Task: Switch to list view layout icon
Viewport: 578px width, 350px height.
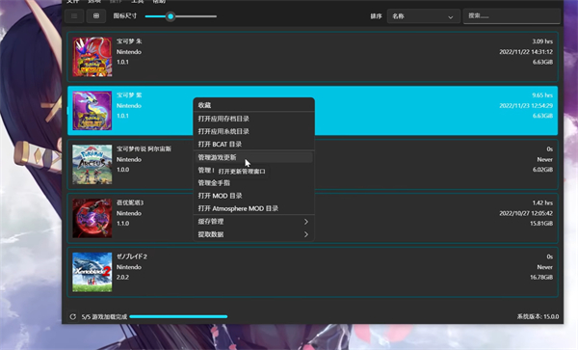Action: pyautogui.click(x=74, y=16)
